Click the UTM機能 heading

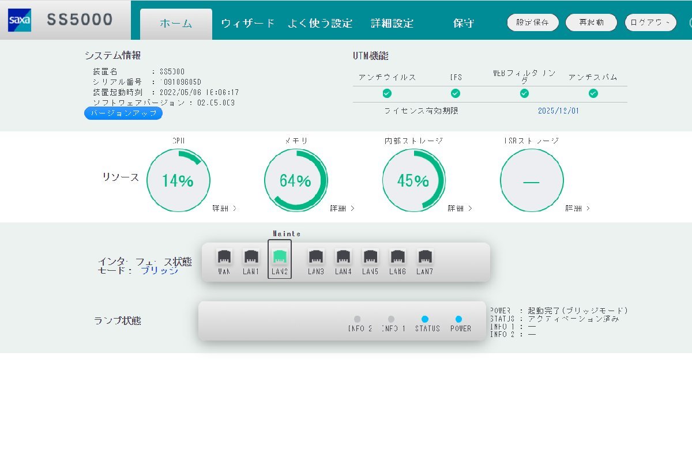pos(371,56)
